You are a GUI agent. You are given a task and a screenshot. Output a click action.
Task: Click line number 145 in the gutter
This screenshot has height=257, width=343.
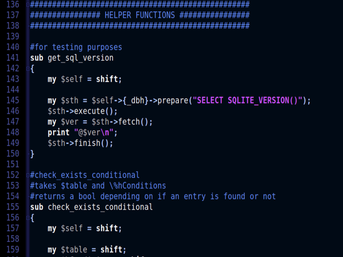(x=13, y=101)
